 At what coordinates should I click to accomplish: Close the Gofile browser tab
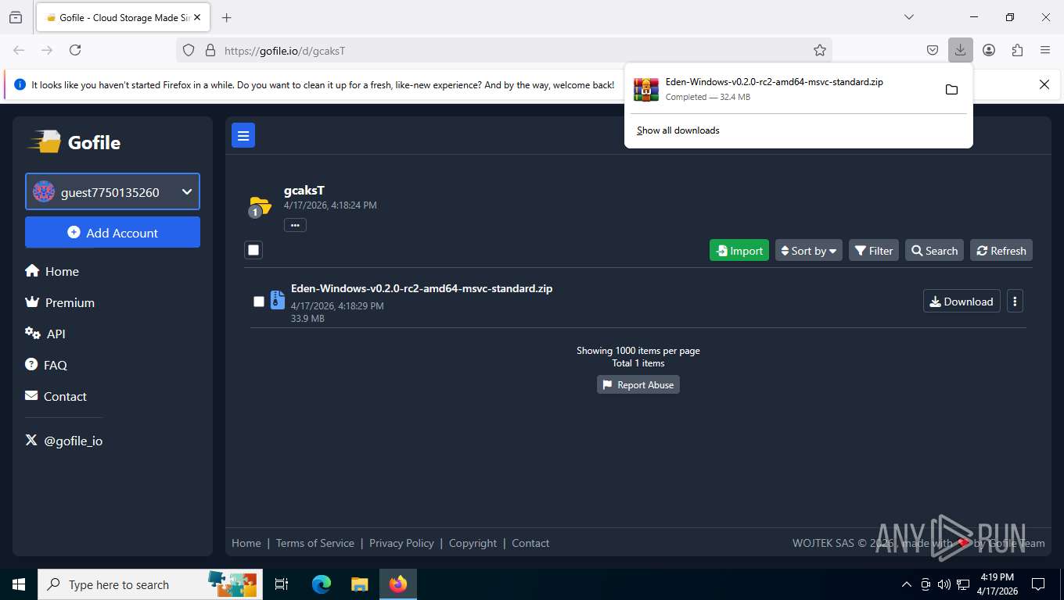pos(197,17)
